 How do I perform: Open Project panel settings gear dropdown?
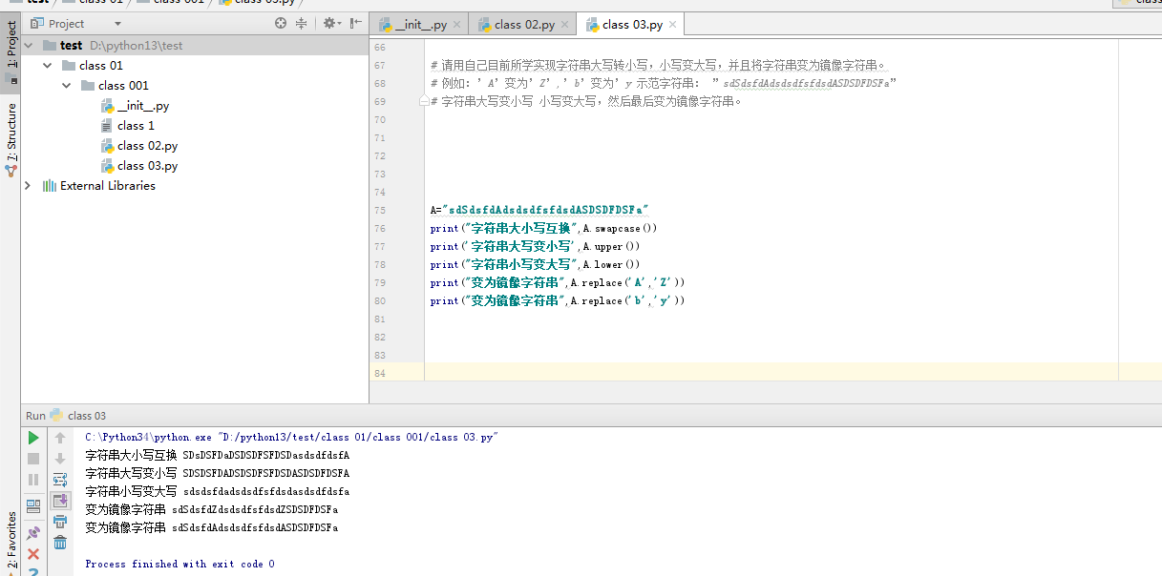click(330, 24)
